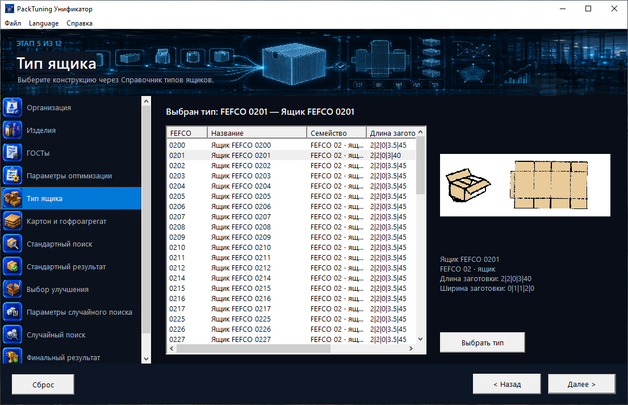Click the Параметры оптимизации icon

[x=12, y=176]
